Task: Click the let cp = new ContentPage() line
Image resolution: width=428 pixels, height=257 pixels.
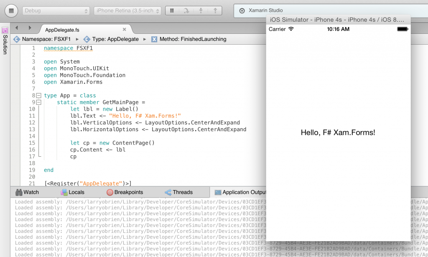Action: (x=112, y=143)
